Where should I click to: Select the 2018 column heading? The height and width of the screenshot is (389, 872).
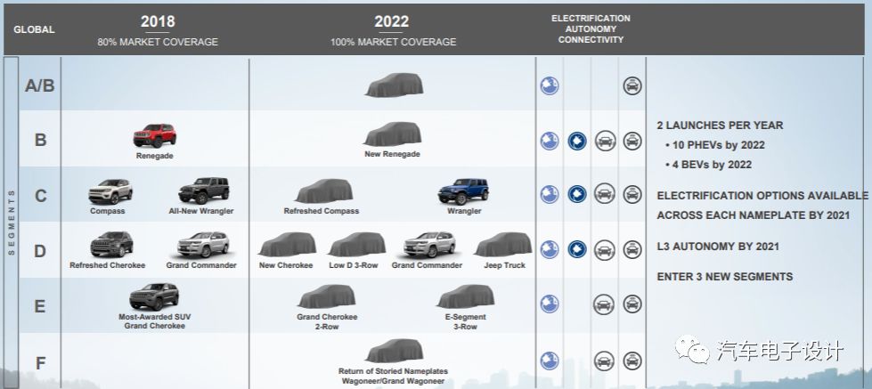[158, 21]
